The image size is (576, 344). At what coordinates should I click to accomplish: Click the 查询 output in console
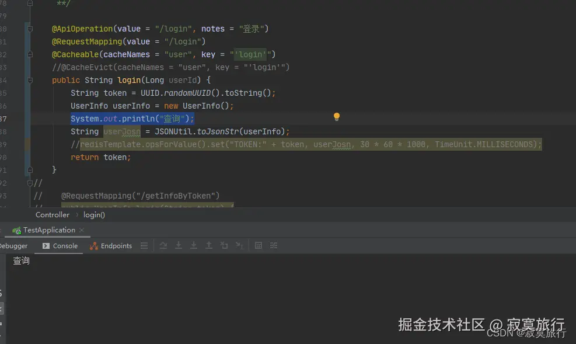click(22, 261)
